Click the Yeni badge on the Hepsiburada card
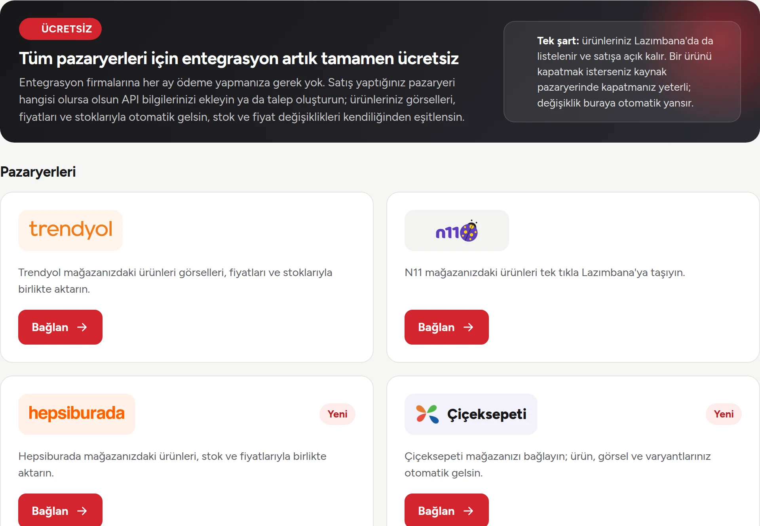The image size is (760, 526). tap(337, 414)
